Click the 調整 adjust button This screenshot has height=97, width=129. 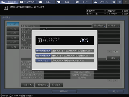[x=113, y=58]
